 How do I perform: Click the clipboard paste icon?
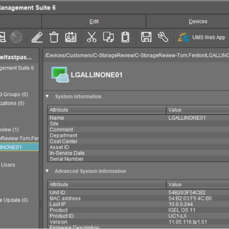point(125,37)
